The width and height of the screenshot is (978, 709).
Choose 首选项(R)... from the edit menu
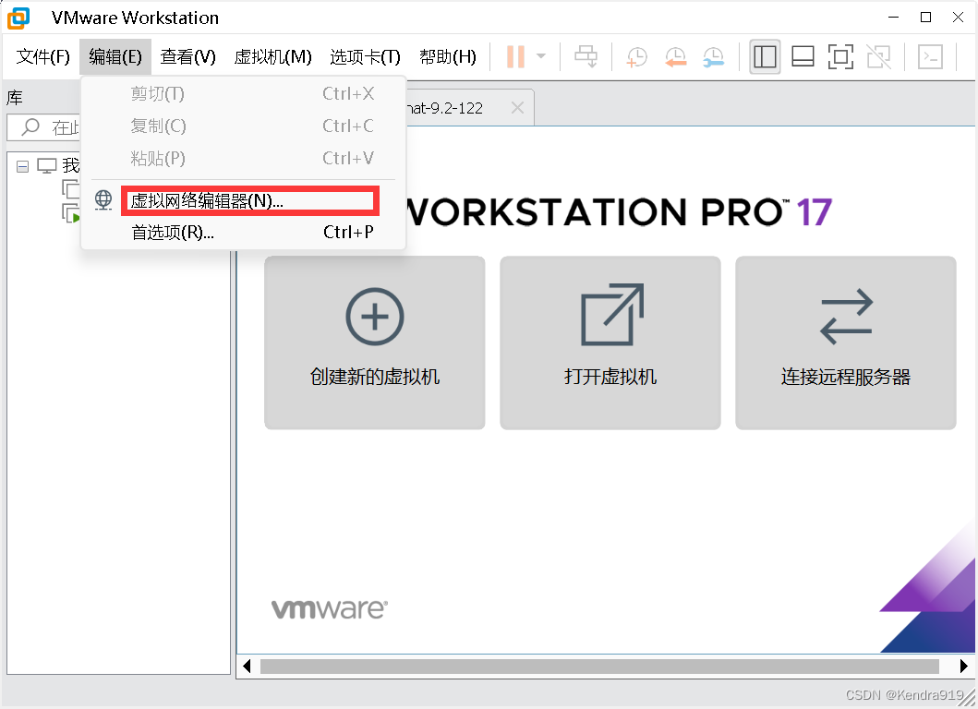tap(244, 233)
